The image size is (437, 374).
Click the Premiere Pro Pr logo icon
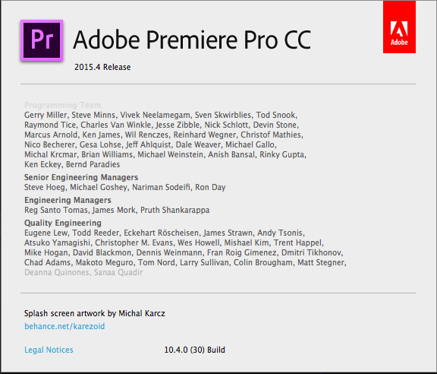tap(42, 40)
